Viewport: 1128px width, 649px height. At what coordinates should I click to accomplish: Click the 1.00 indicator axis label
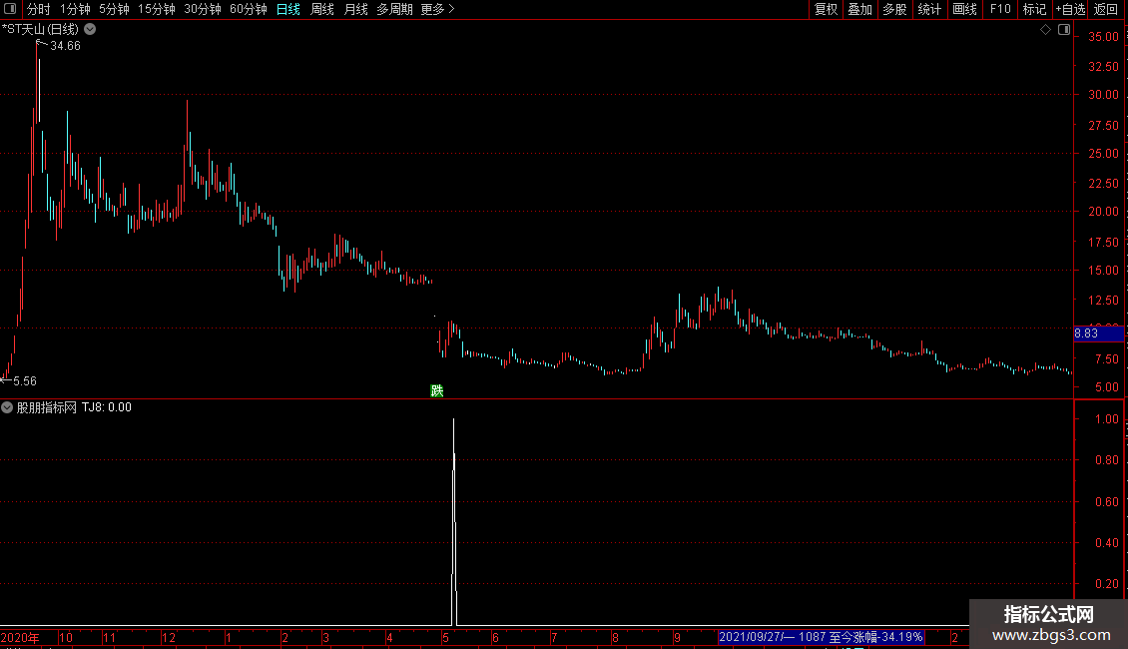point(1106,419)
